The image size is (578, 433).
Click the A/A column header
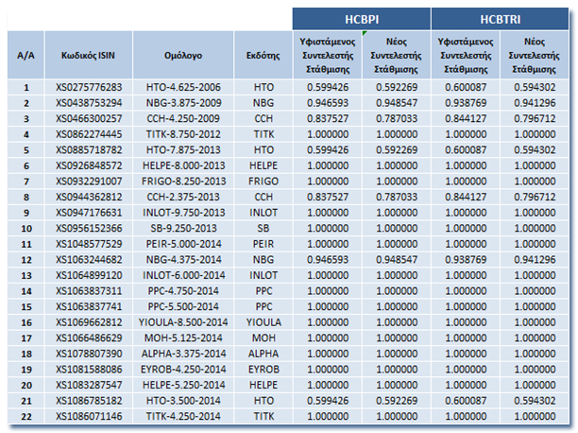pos(27,56)
